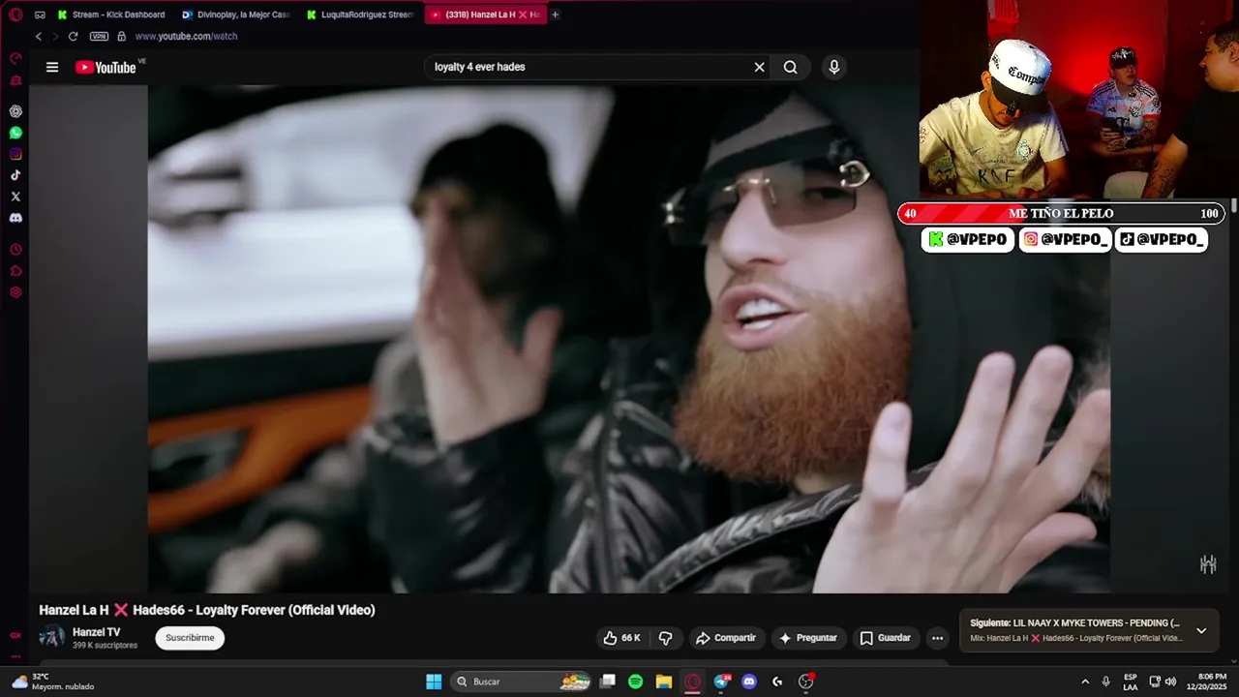Open Opera GX taskbar icon
Image resolution: width=1239 pixels, height=697 pixels.
(692, 682)
